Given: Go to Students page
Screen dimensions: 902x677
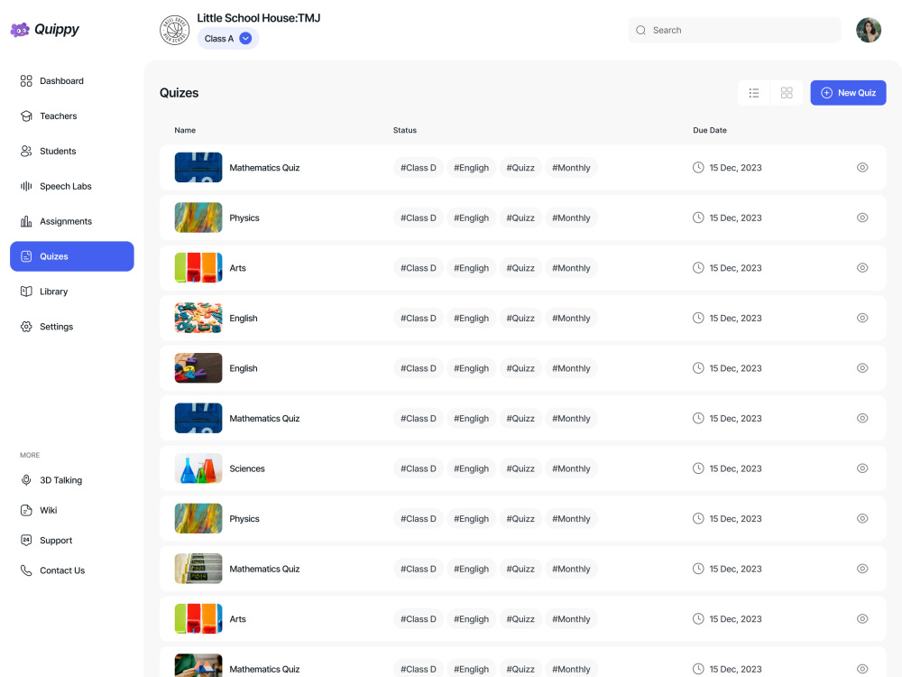Looking at the screenshot, I should [72, 152].
